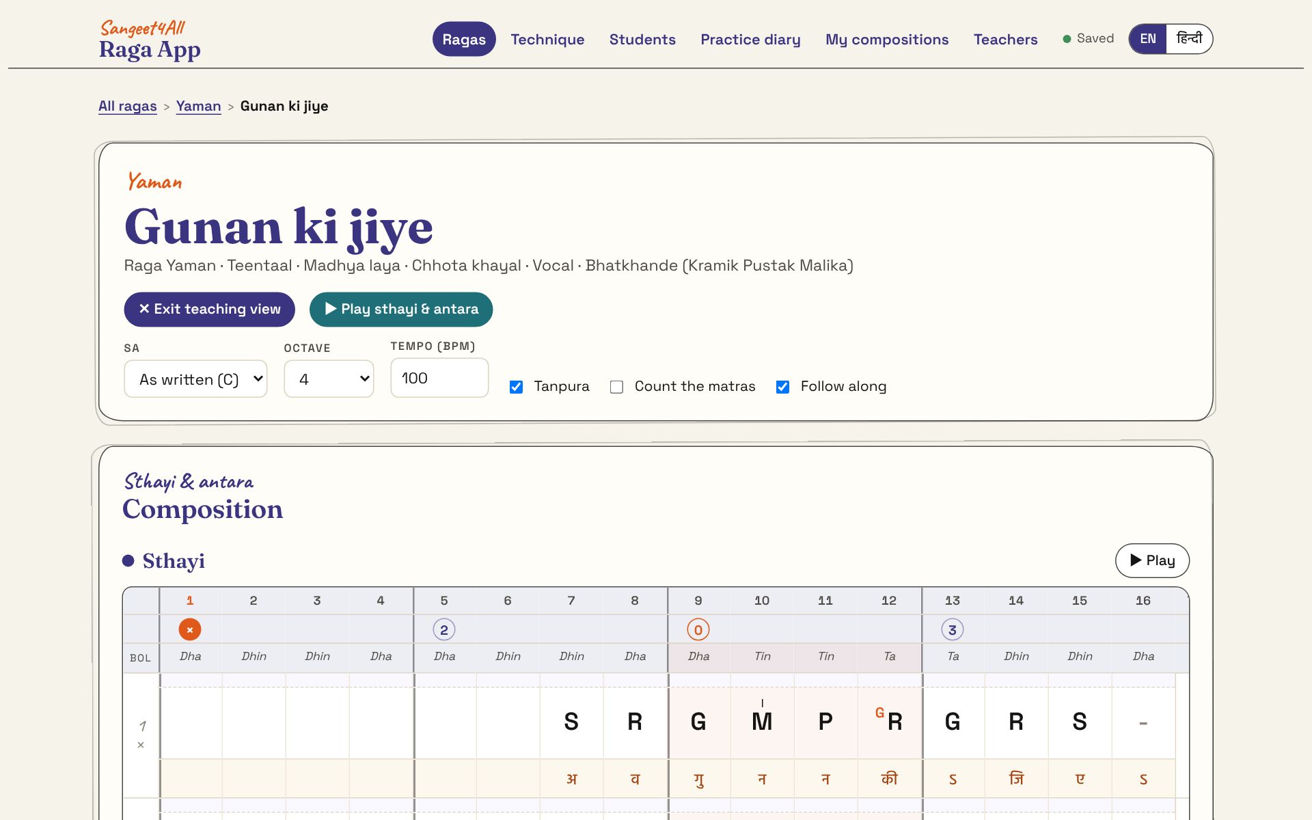Click the Tempo BPM input field
Screen dimensions: 1312x820
point(439,378)
